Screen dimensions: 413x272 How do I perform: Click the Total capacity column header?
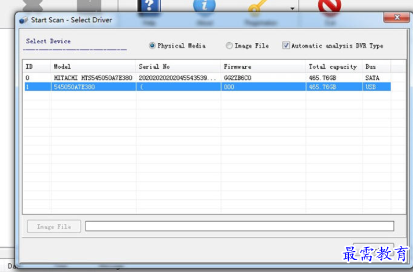[334, 66]
